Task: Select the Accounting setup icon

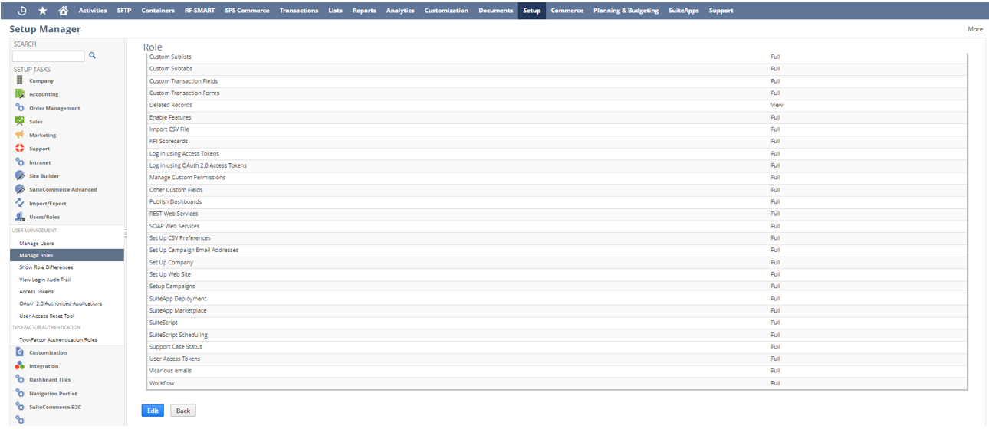Action: 20,94
